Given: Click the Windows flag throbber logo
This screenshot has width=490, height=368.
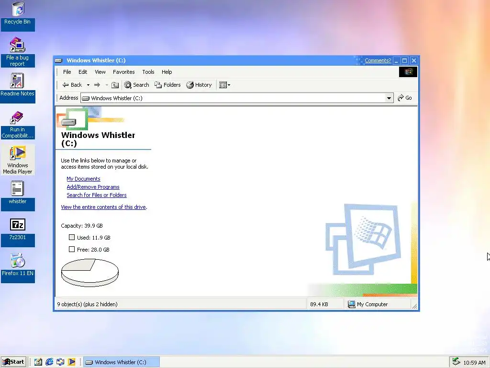Looking at the screenshot, I should click(408, 72).
